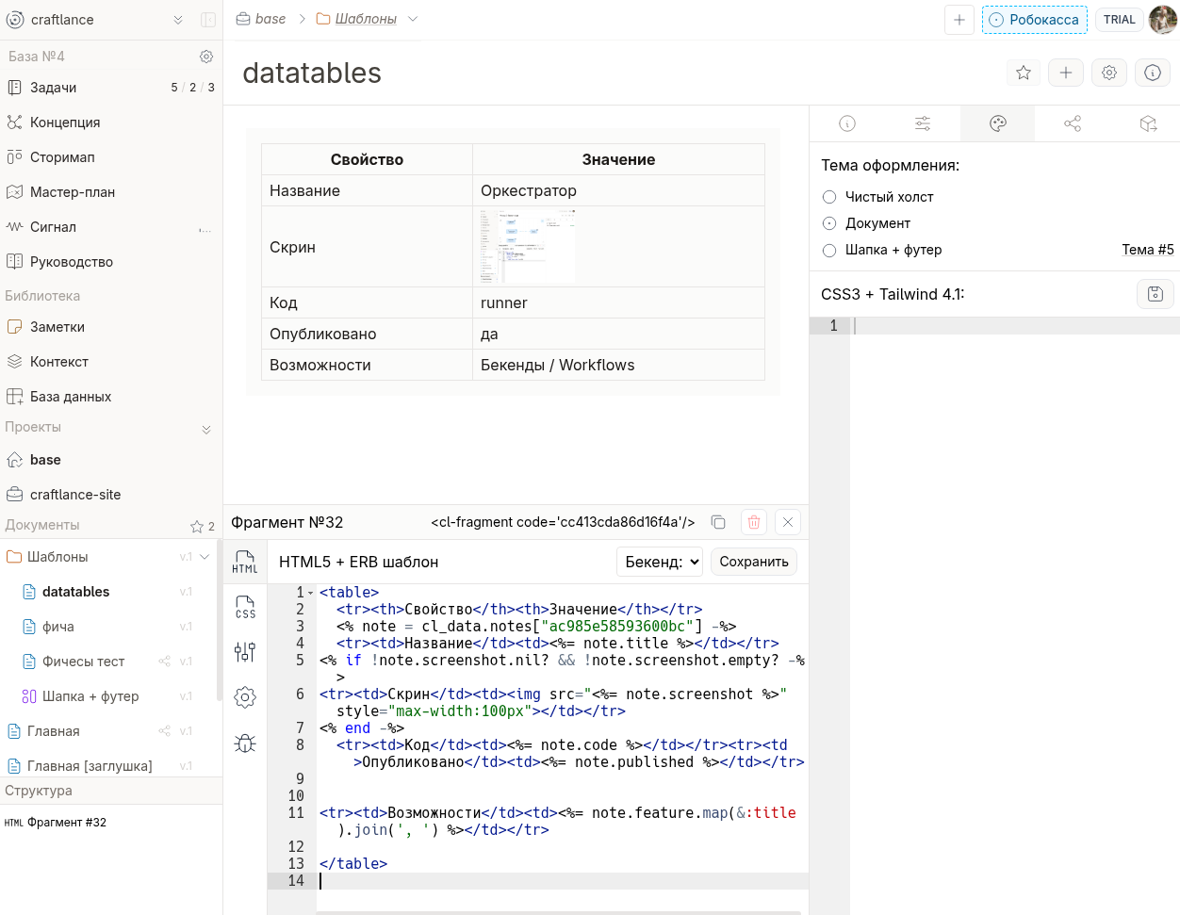Open the share nodes tab in right panel
The image size is (1180, 915).
pos(1072,123)
